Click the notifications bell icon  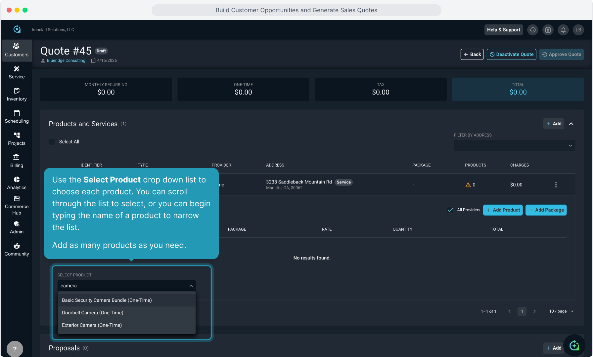563,30
